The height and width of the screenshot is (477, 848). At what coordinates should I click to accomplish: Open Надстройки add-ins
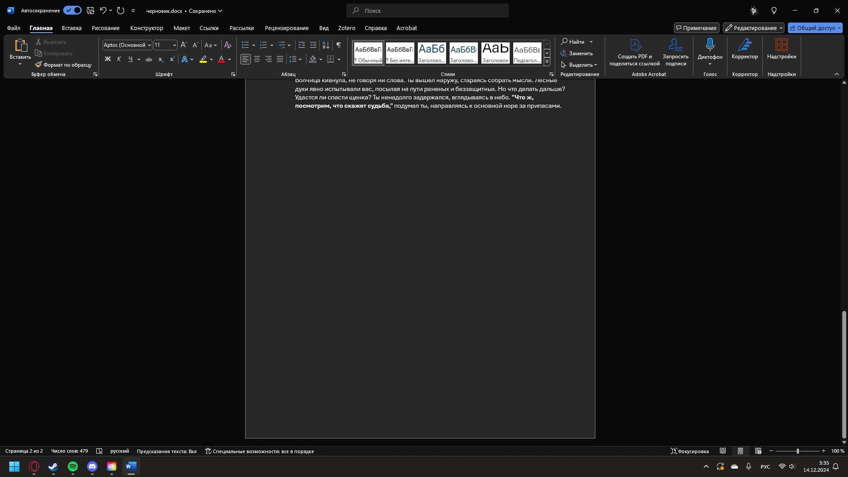[x=782, y=49]
